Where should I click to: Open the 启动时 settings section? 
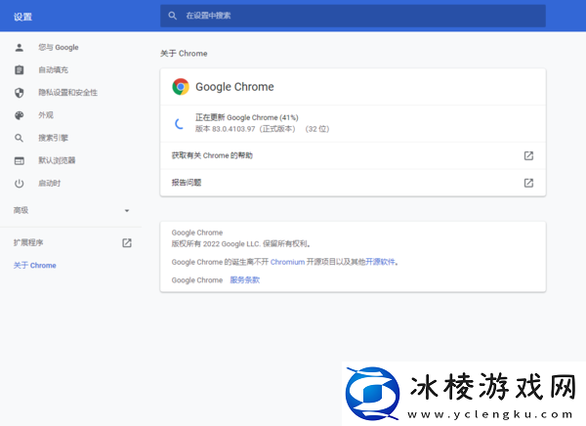pos(50,184)
